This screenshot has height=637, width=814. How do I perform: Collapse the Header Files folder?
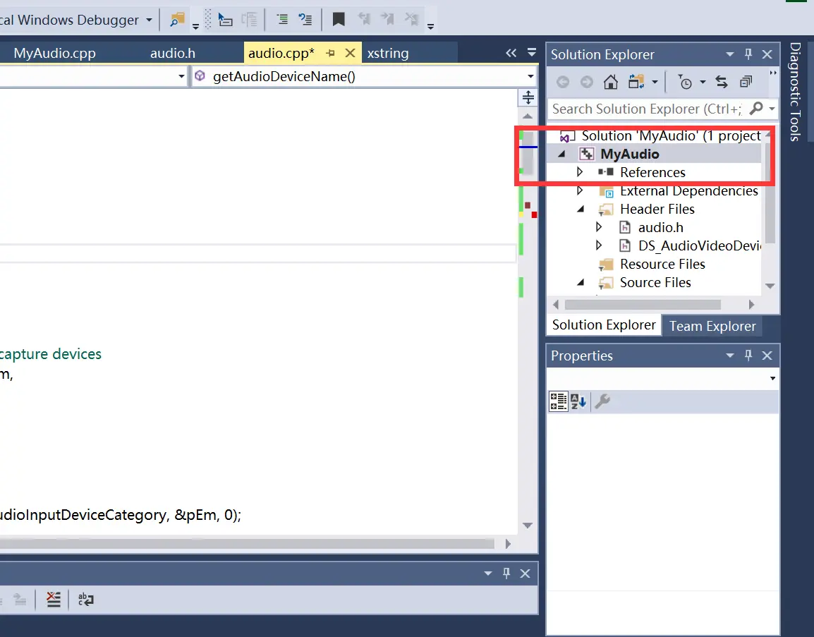[x=581, y=210]
